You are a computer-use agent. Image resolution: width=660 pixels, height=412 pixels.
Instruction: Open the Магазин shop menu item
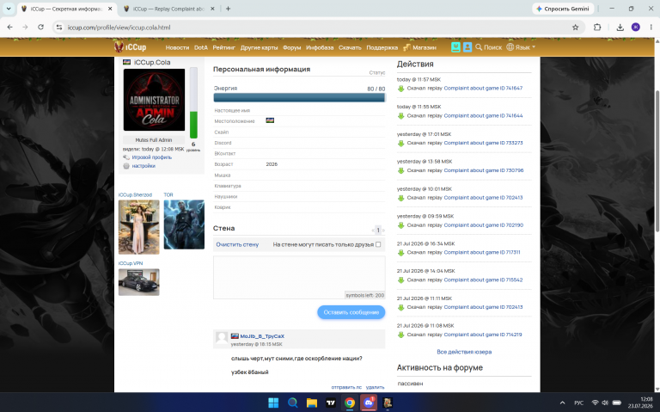click(x=419, y=47)
